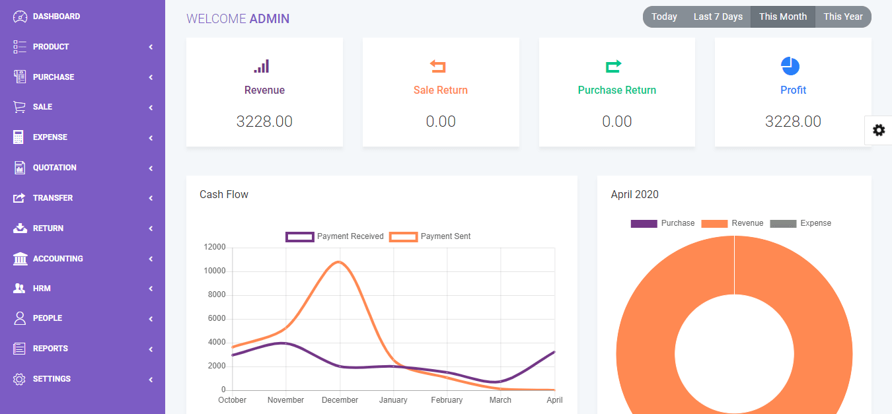Viewport: 892px width, 414px height.
Task: Click the People user icon in sidebar
Action: tap(20, 318)
